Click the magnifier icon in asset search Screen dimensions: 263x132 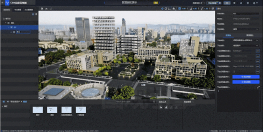tap(154, 102)
